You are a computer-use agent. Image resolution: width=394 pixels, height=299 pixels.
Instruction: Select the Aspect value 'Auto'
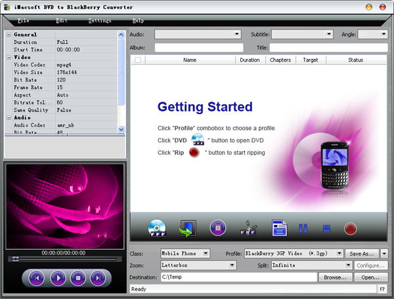point(62,95)
